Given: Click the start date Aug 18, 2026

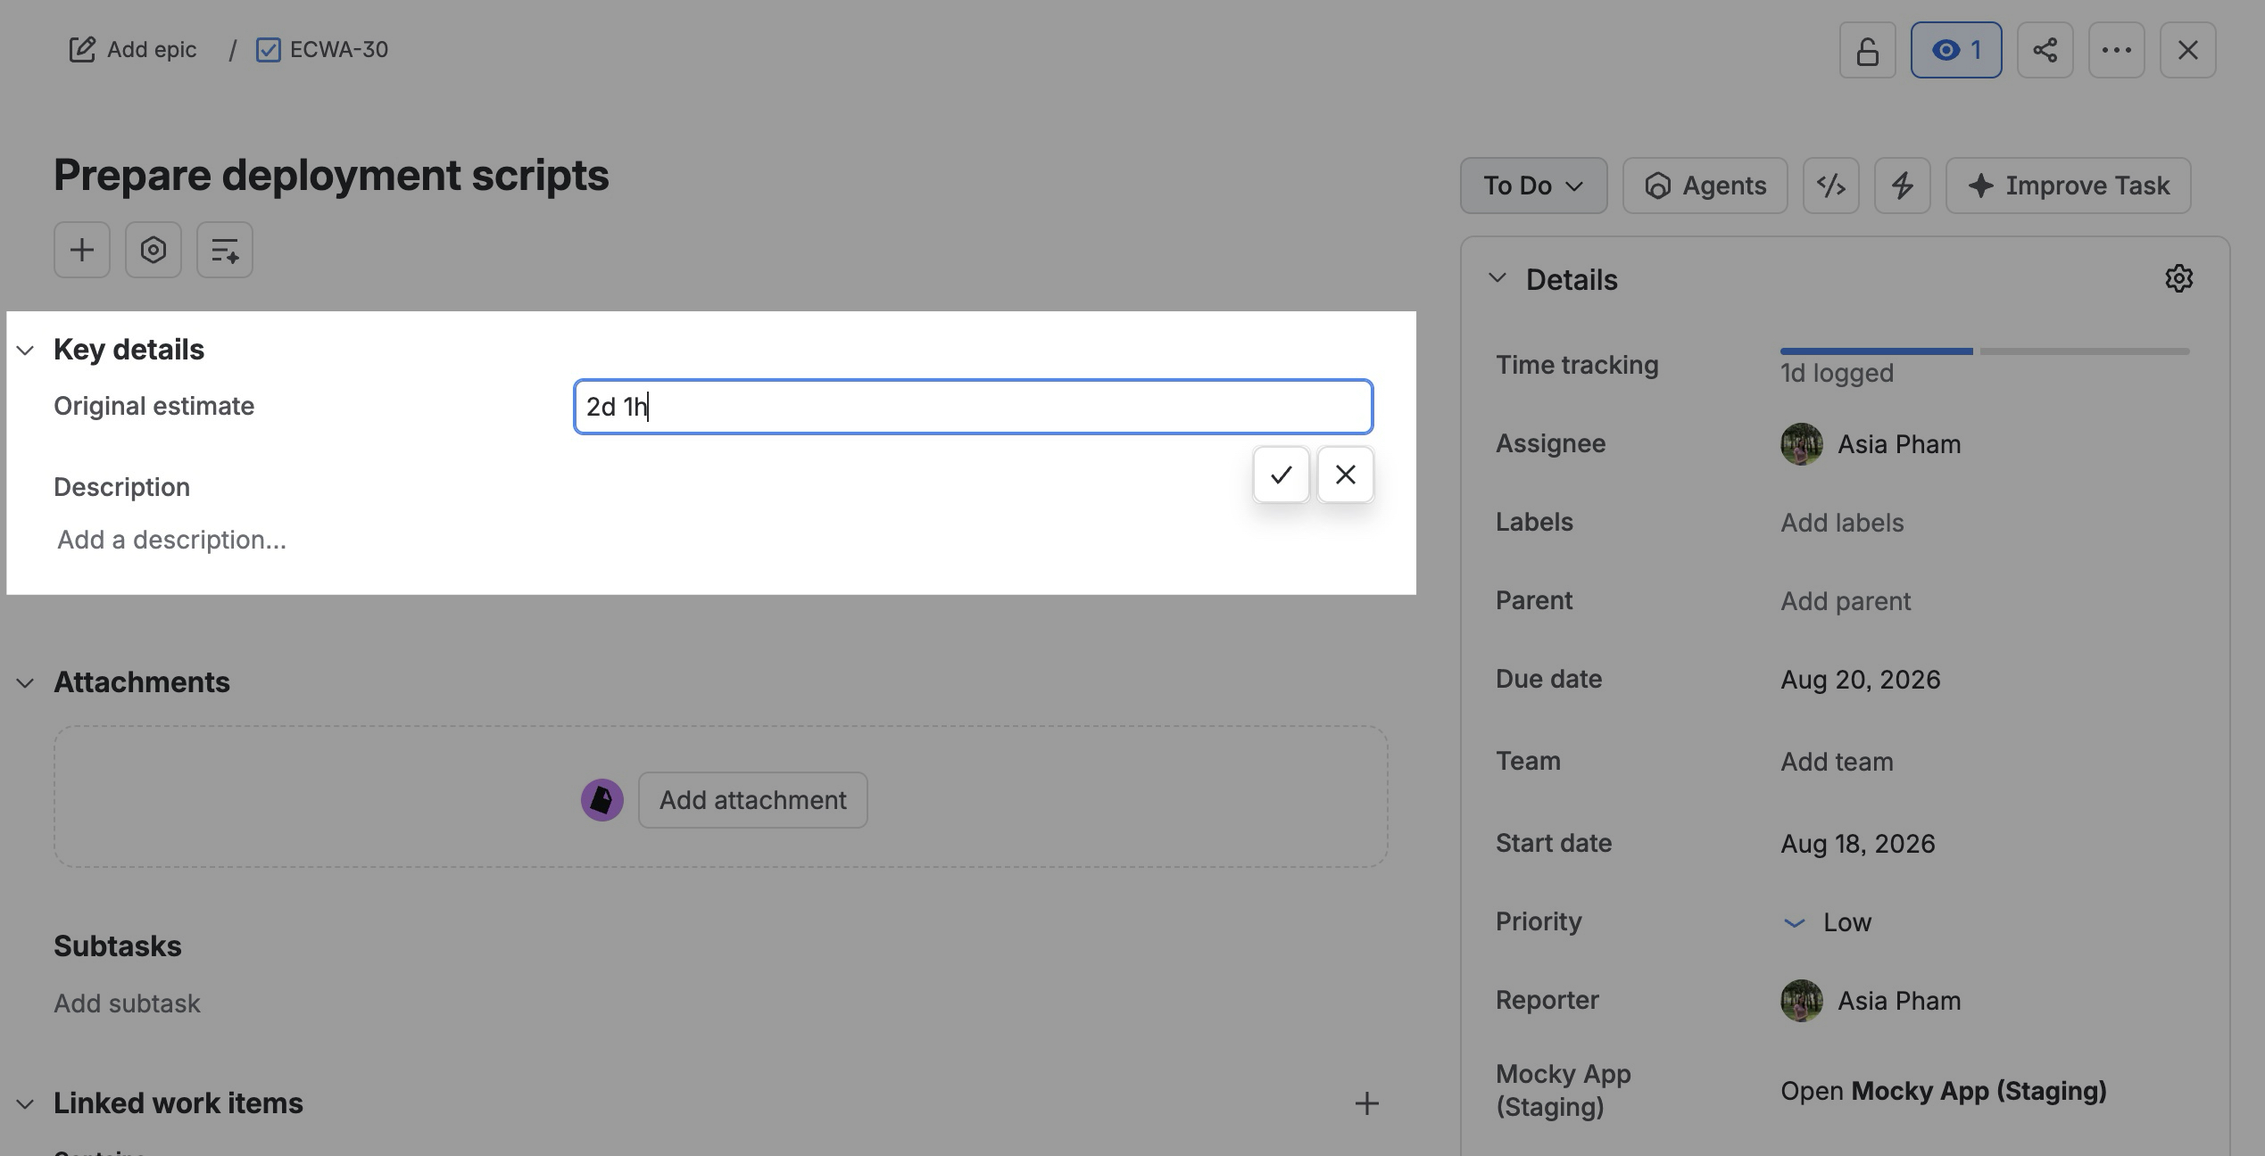Looking at the screenshot, I should [x=1858, y=844].
